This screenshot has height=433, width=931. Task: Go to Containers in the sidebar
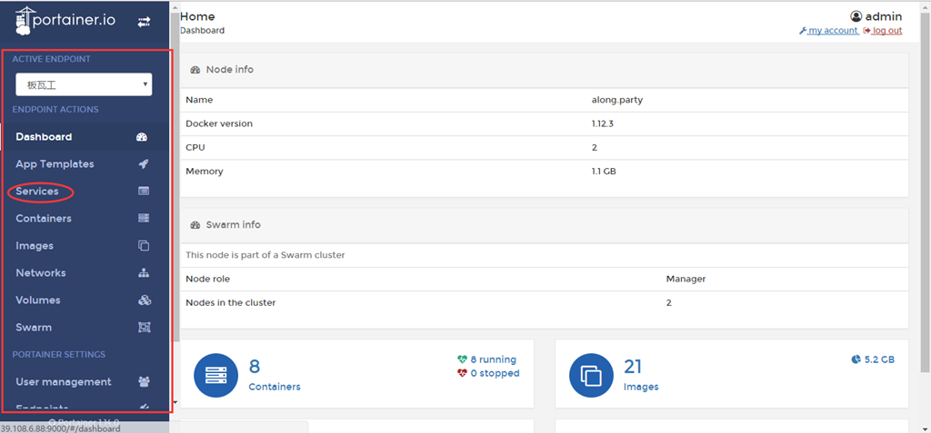[44, 219]
